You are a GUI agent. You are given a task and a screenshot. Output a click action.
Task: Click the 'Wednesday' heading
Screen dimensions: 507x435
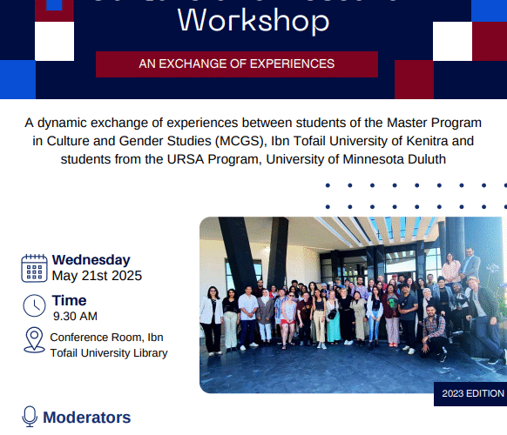tap(91, 260)
